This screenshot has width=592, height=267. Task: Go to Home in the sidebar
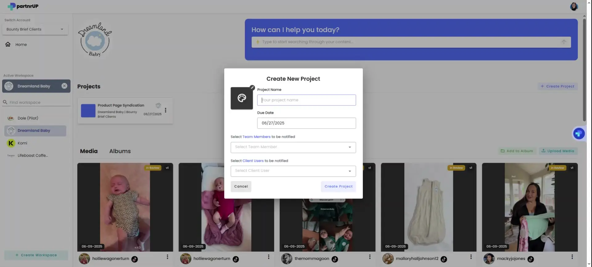click(21, 44)
